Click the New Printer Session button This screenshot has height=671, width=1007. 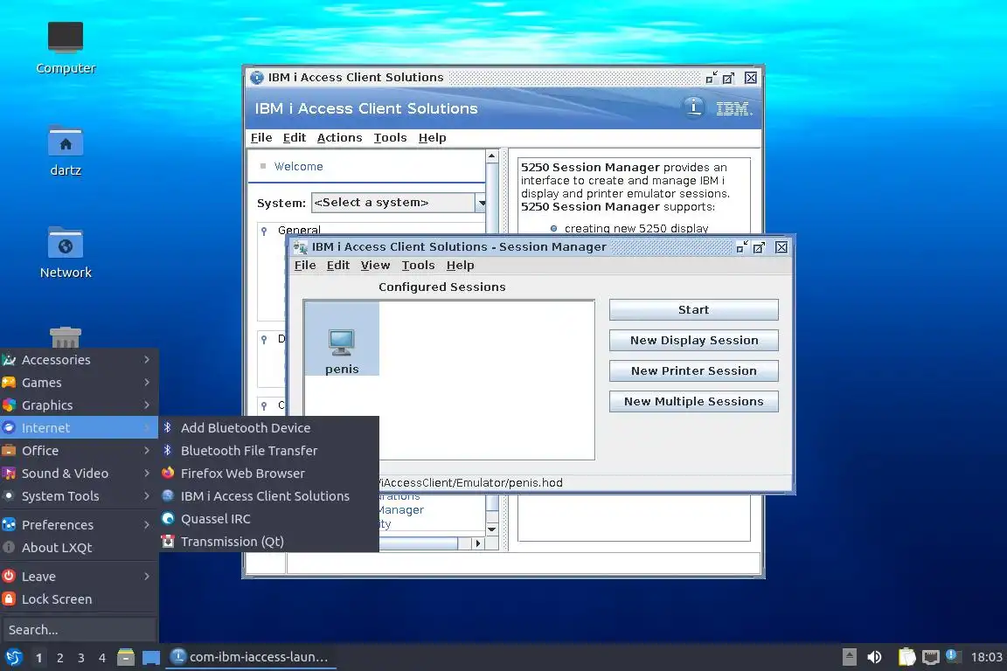[x=693, y=370]
